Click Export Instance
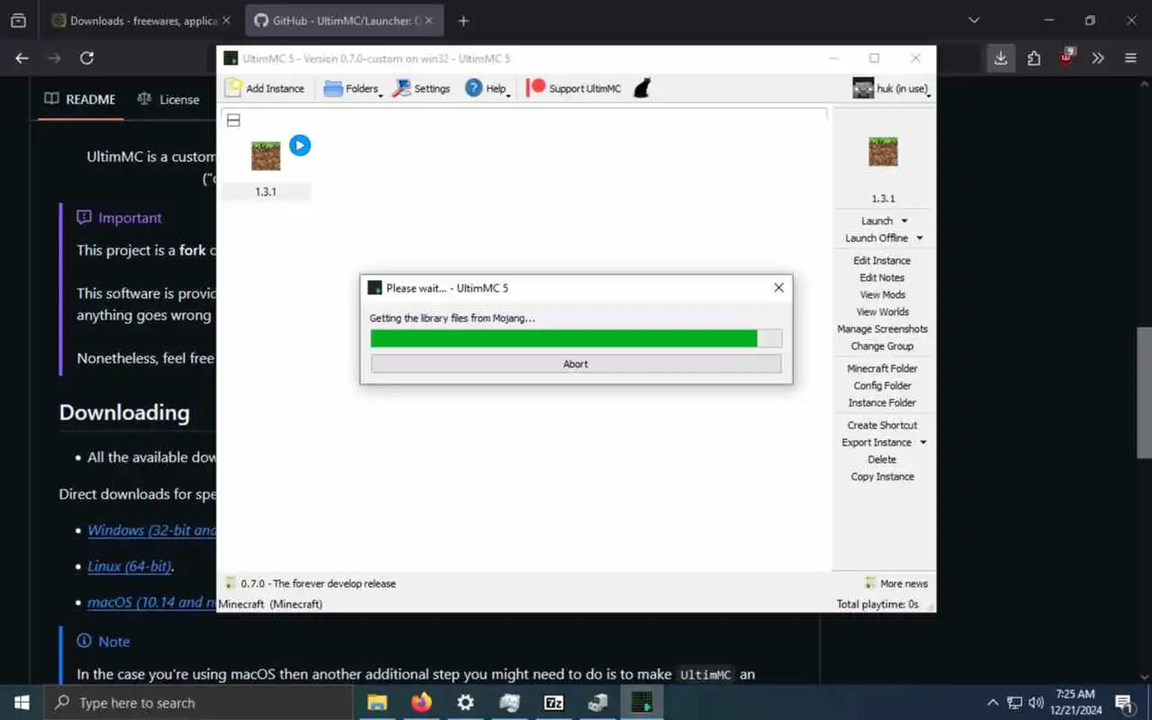 click(x=877, y=442)
